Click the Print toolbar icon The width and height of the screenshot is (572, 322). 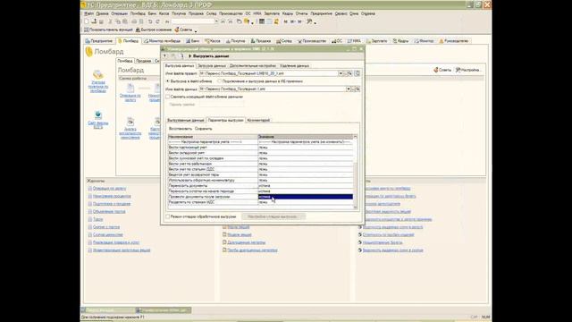tap(134, 21)
